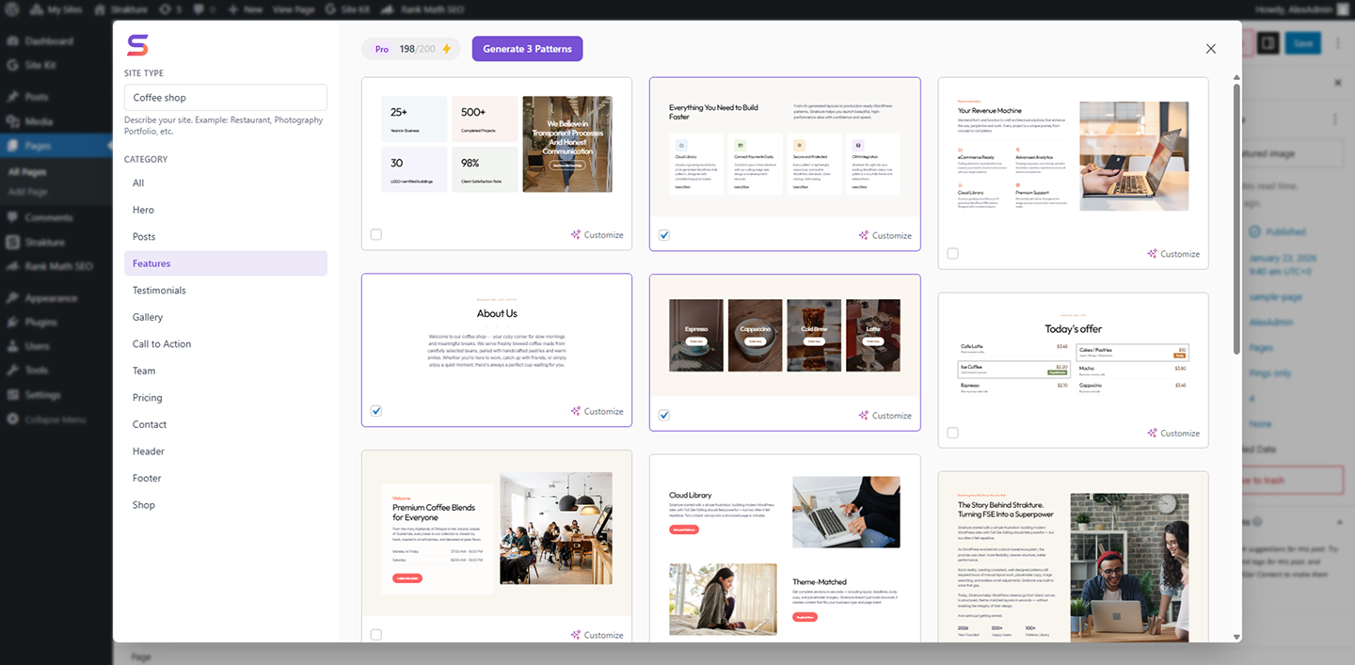Check the Today's offer pattern
This screenshot has height=665, width=1355.
tap(953, 433)
